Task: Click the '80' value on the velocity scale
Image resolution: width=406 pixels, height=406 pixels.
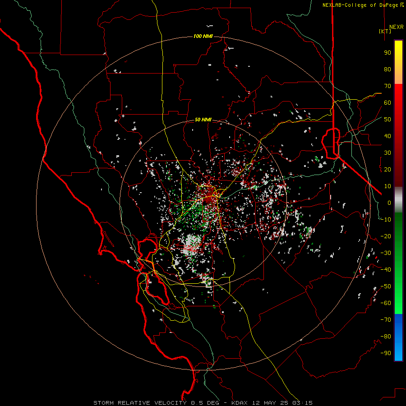Action: click(x=388, y=69)
